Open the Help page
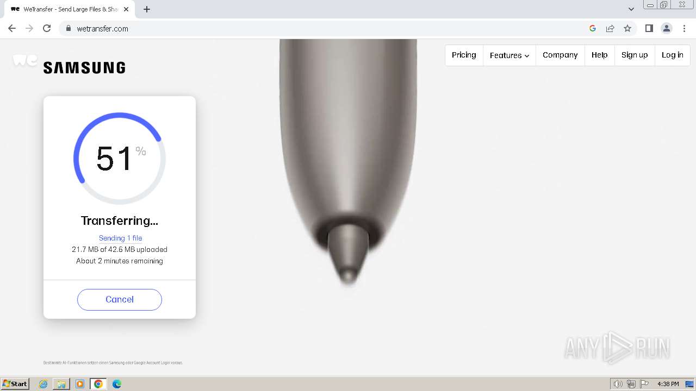 (x=600, y=55)
